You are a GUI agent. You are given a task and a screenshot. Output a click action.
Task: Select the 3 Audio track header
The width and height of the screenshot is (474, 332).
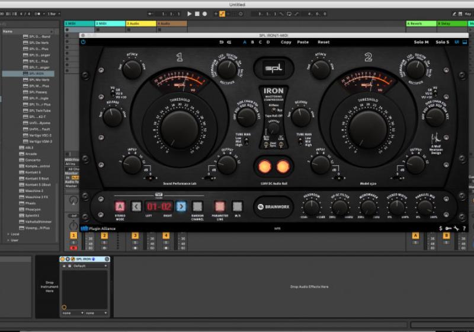click(x=141, y=24)
